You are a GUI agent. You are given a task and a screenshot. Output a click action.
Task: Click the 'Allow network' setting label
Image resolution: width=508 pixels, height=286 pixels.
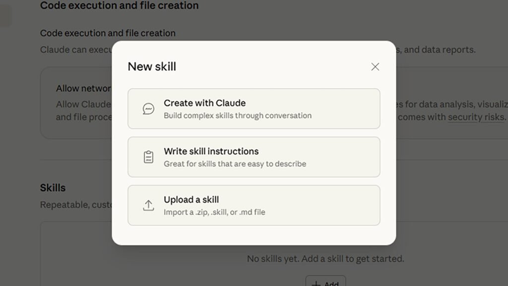(83, 88)
